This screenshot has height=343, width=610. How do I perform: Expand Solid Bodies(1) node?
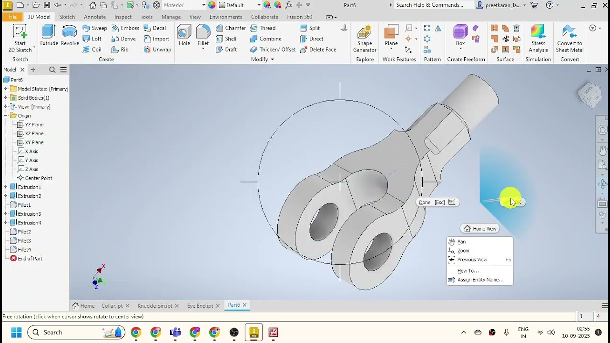[x=5, y=98]
